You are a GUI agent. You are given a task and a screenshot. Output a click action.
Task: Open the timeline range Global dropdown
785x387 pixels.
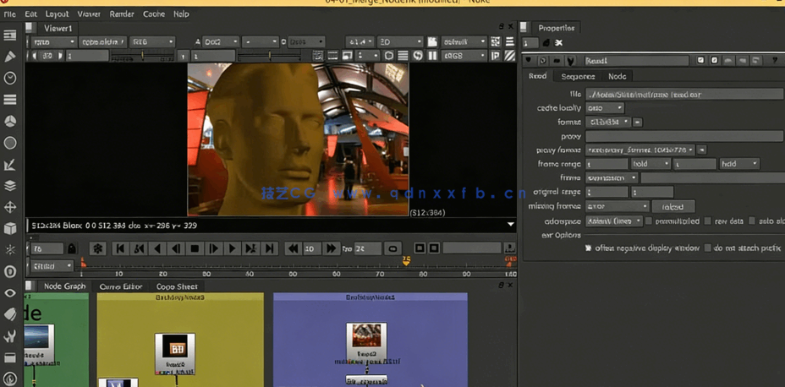click(x=52, y=266)
